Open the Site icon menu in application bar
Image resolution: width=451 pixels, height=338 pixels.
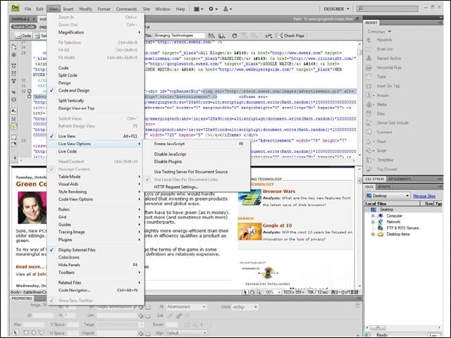coord(228,9)
